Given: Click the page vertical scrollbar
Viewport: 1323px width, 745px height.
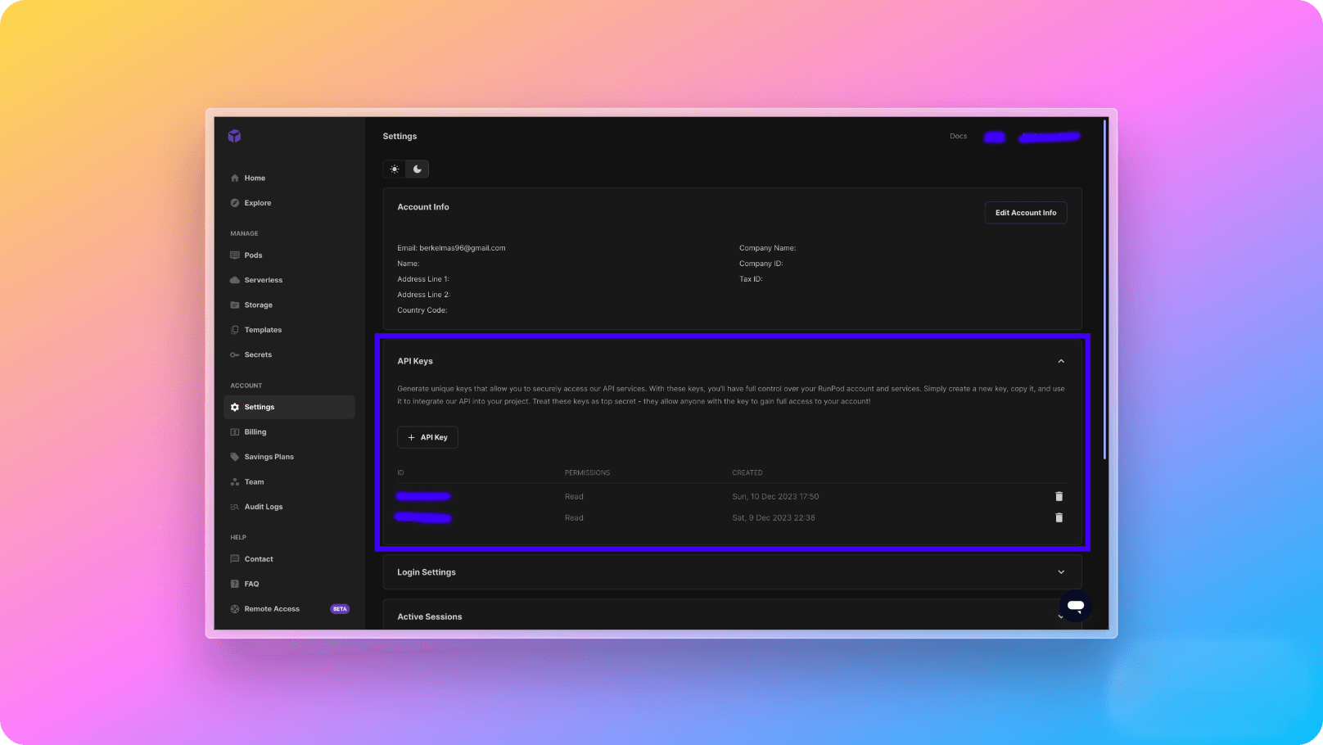Looking at the screenshot, I should [x=1104, y=290].
